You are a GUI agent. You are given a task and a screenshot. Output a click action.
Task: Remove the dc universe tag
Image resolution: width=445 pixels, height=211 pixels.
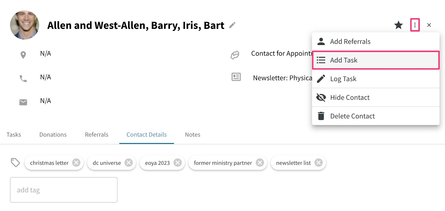[x=128, y=163]
